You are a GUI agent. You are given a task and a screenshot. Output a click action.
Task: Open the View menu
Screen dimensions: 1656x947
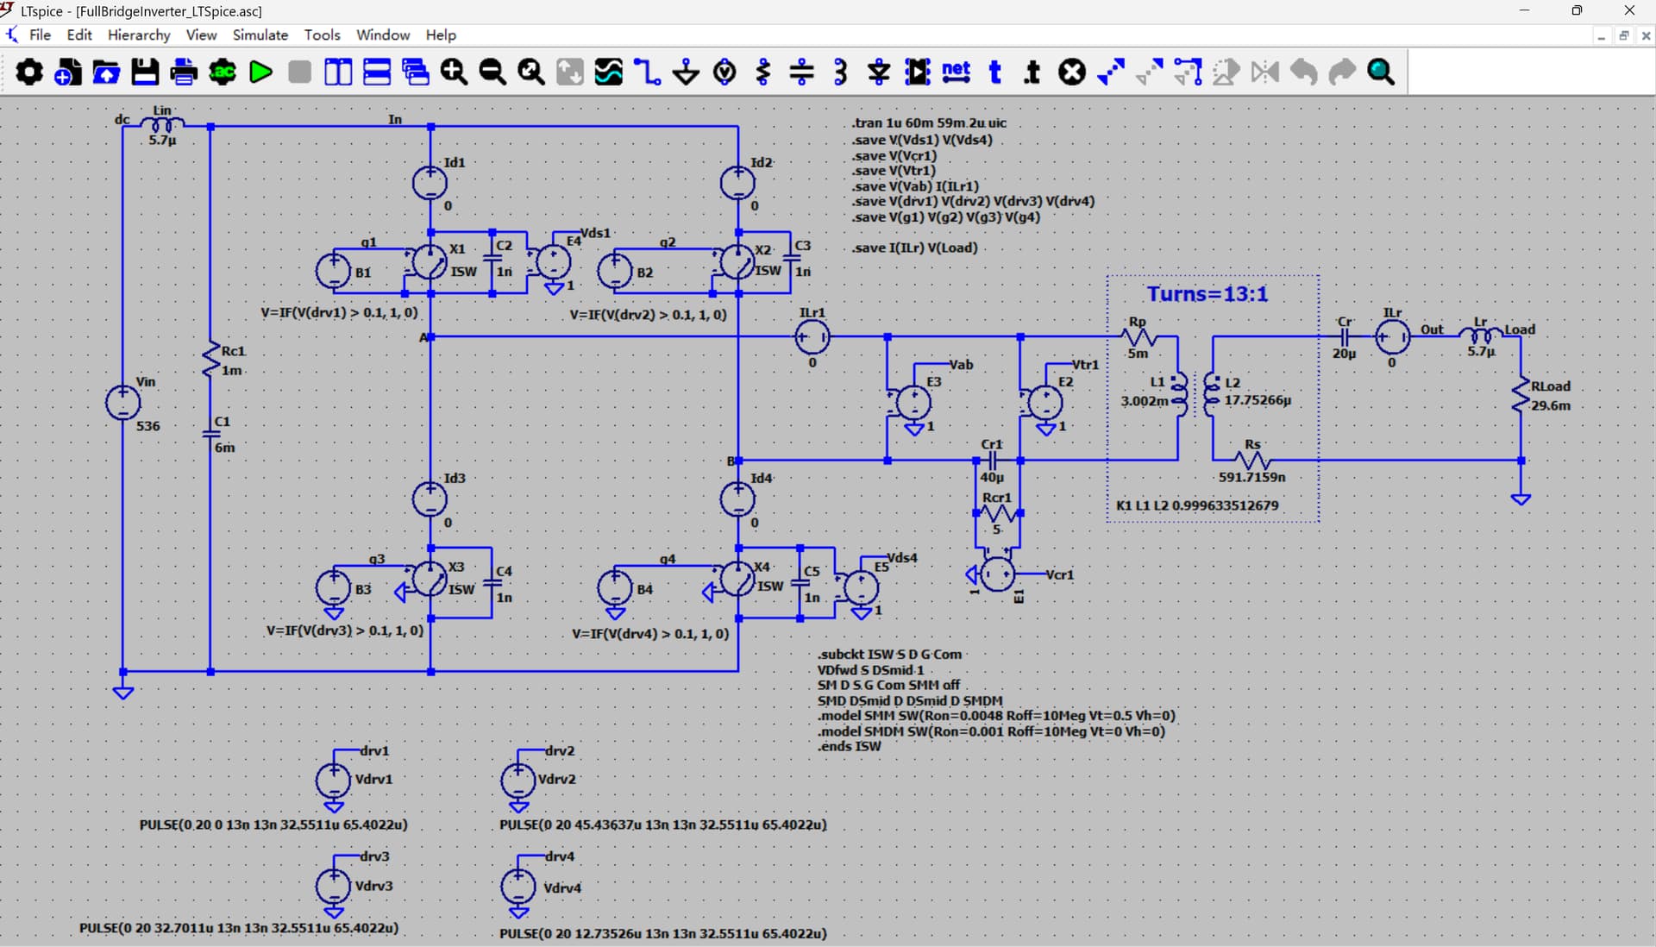click(x=201, y=34)
